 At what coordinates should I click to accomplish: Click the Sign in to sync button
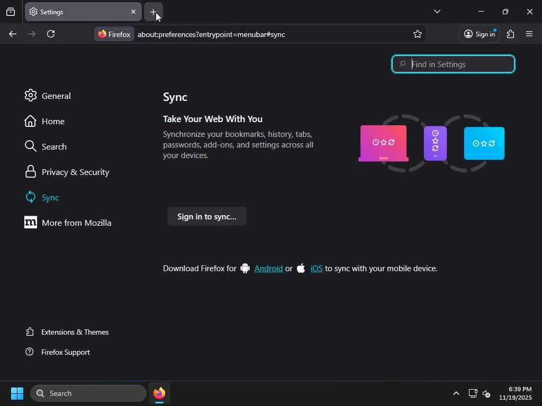click(207, 216)
